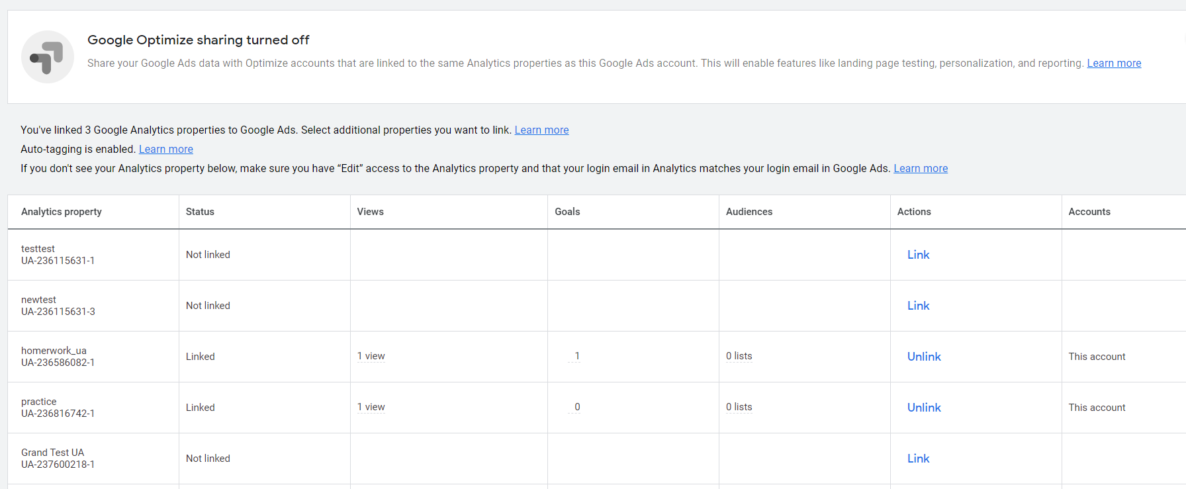This screenshot has height=489, width=1186.
Task: Click the Views column header
Action: pyautogui.click(x=370, y=212)
